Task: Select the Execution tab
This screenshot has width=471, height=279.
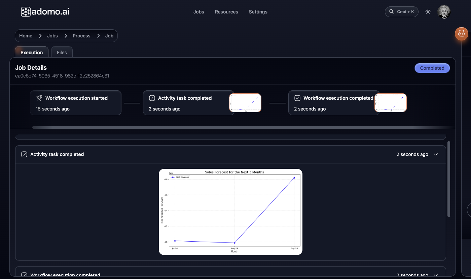Action: coord(31,52)
